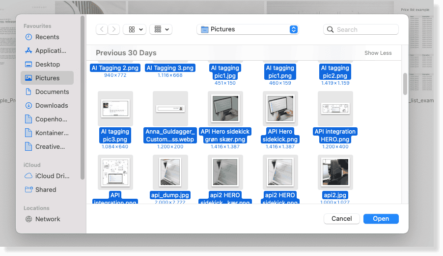Viewport: 443px width, 256px height.
Task: Click Show Less for Previous 30 Days
Action: click(378, 53)
